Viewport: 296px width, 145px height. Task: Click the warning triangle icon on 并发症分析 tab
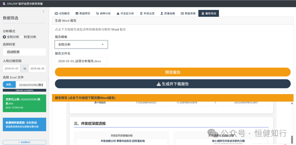pos(118,14)
